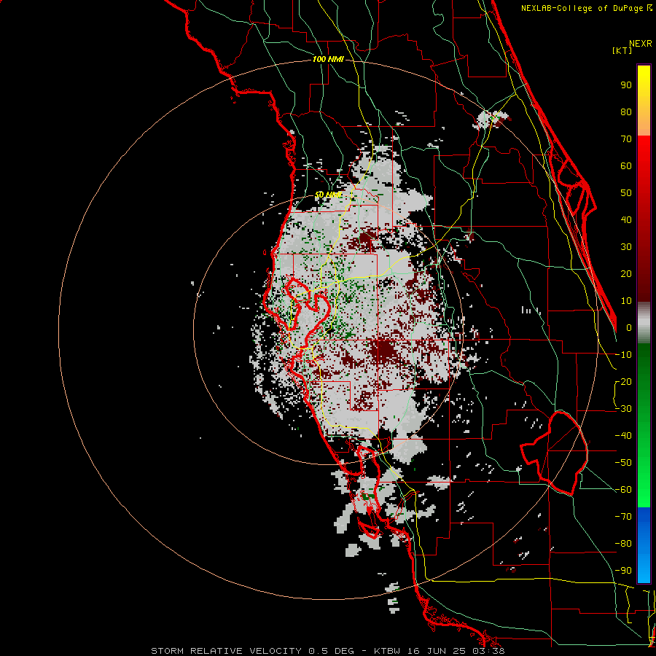Pick the light blue segment near -90
This screenshot has height=656, width=656.
pos(644,569)
